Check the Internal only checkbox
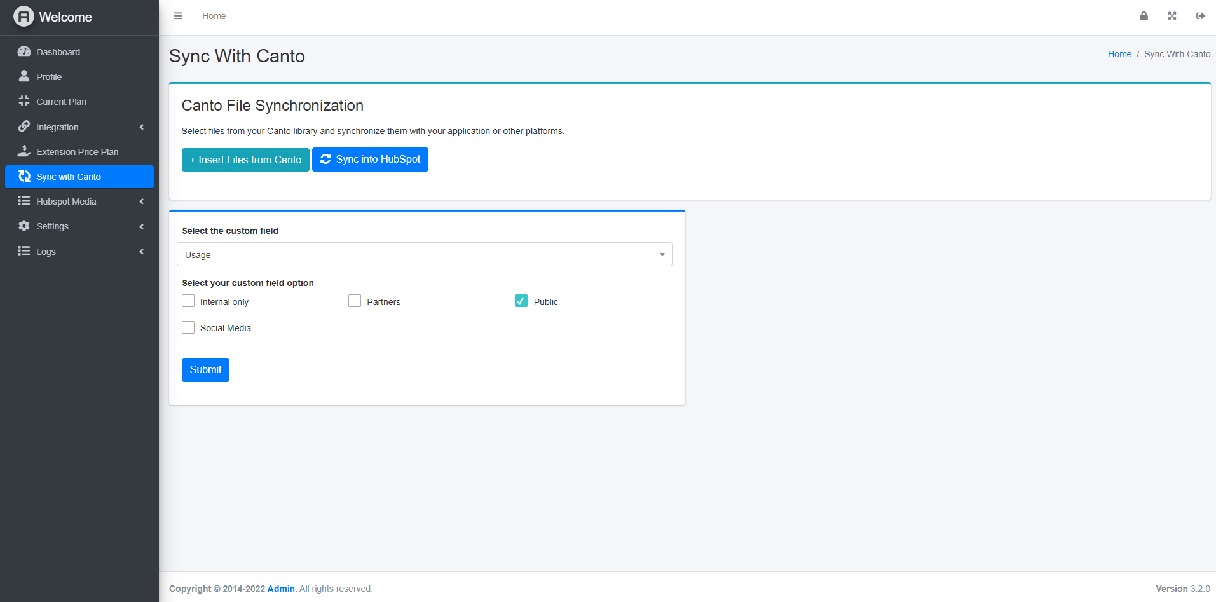This screenshot has height=602, width=1216. 188,301
